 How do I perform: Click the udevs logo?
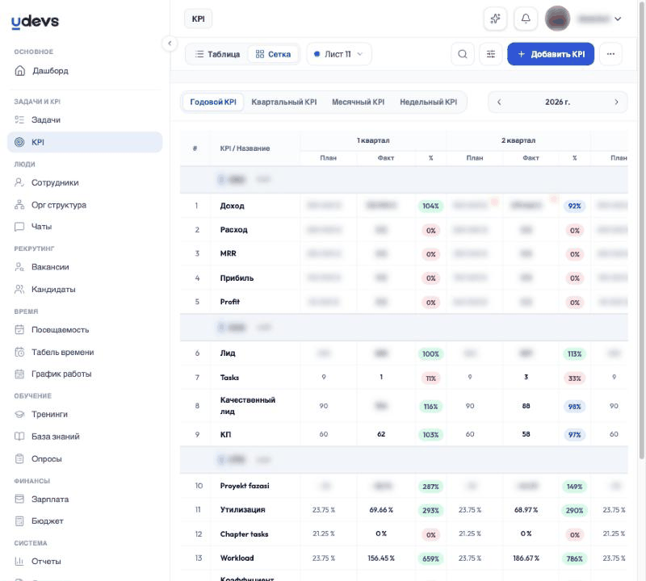pos(35,22)
